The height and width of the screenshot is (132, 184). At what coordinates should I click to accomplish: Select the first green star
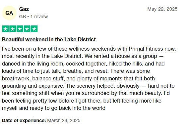click(x=6, y=29)
